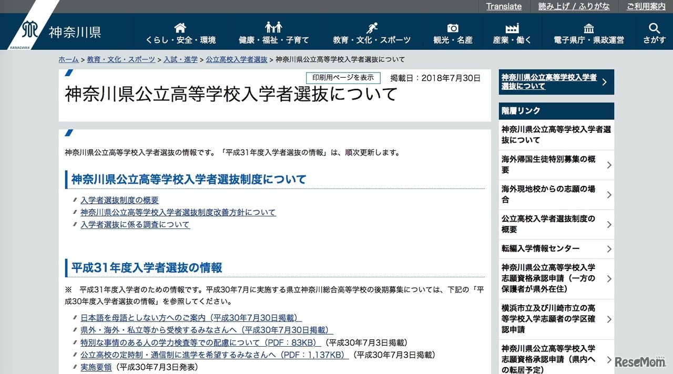Viewport: 673px width, 374px height.
Task: Expand the 転編入学情報センター sidebar chevron
Action: (x=609, y=248)
